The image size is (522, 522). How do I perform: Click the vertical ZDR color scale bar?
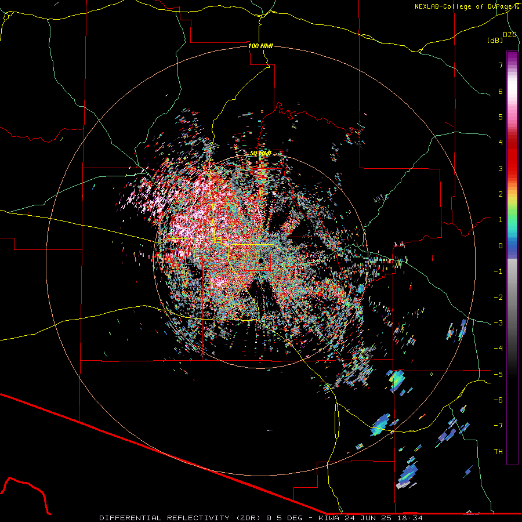(x=512, y=258)
